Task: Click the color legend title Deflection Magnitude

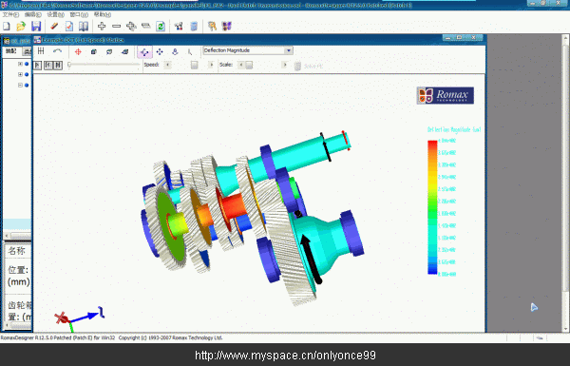Action: [x=454, y=130]
